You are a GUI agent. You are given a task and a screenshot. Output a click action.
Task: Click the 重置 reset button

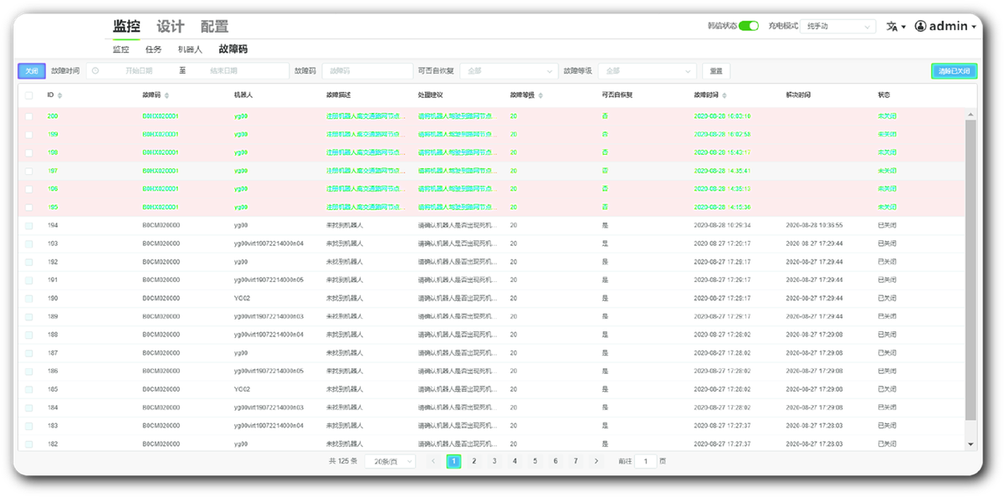(716, 71)
